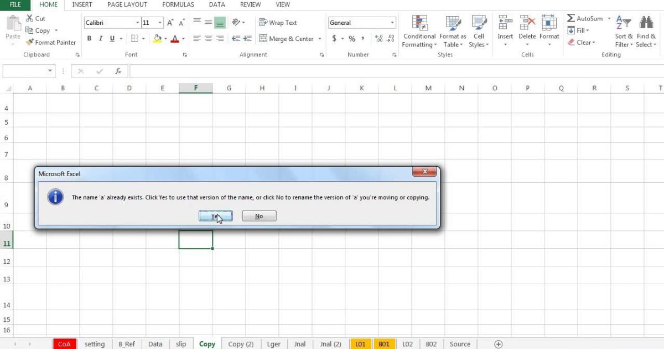Screen dimensions: 664x349
Task: Toggle center text alignment
Action: (x=207, y=38)
